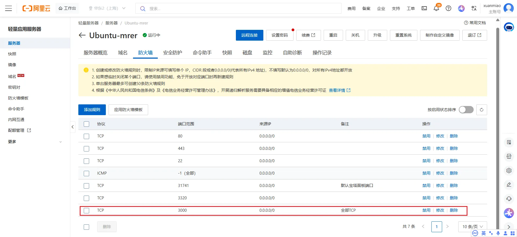Open the notification bell with badge

click(436, 8)
